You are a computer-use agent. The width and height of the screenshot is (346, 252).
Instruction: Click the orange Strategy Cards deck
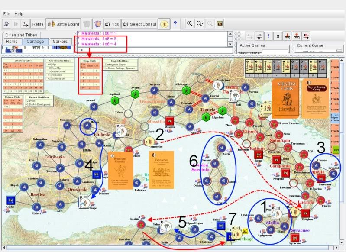pos(285,98)
